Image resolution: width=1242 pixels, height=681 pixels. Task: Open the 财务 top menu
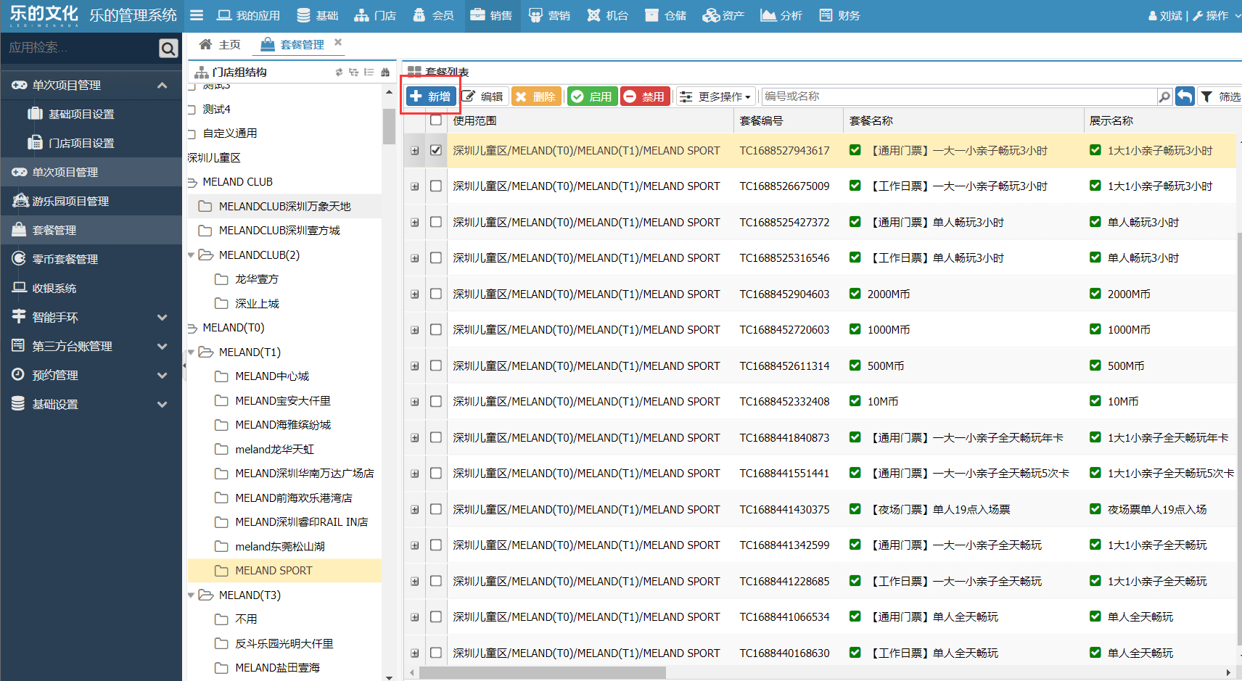pyautogui.click(x=839, y=15)
